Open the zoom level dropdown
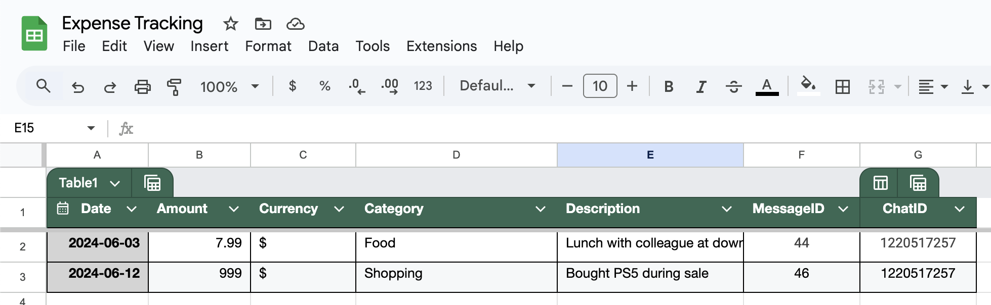991x305 pixels. click(229, 86)
